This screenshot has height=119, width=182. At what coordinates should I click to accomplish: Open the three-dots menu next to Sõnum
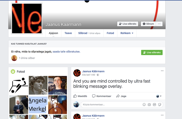(159, 24)
